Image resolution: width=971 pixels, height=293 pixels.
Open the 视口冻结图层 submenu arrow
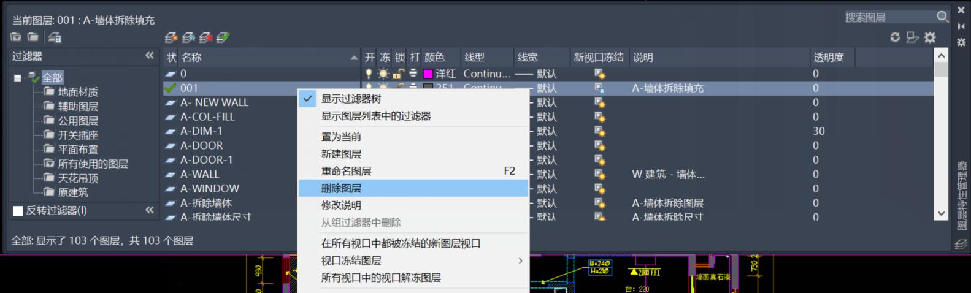(x=520, y=261)
